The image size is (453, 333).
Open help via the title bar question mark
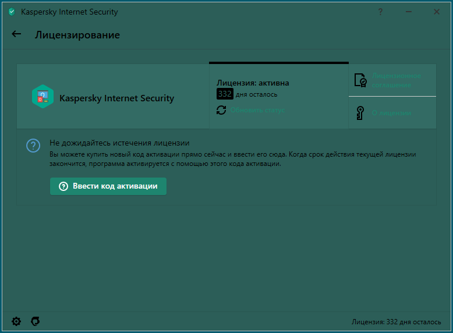point(381,12)
